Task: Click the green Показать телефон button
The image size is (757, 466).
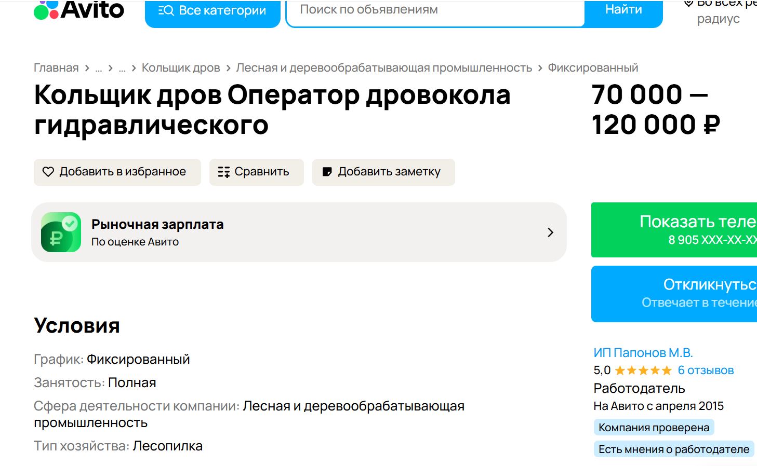Action: (x=674, y=230)
